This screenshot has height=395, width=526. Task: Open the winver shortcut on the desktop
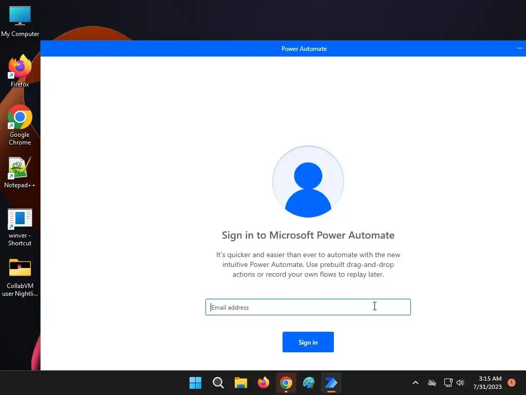tap(20, 227)
